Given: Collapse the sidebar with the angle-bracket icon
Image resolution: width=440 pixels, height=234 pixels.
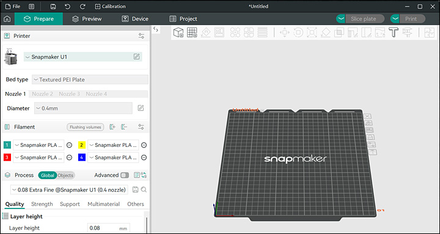Looking at the screenshot, I should [x=156, y=30].
